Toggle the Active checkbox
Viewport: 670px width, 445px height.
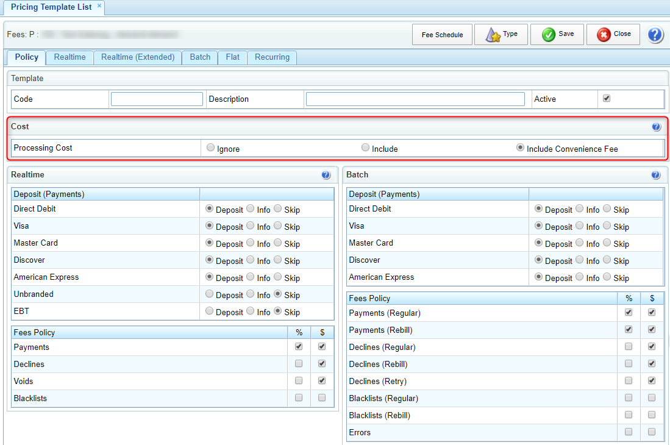tap(607, 98)
